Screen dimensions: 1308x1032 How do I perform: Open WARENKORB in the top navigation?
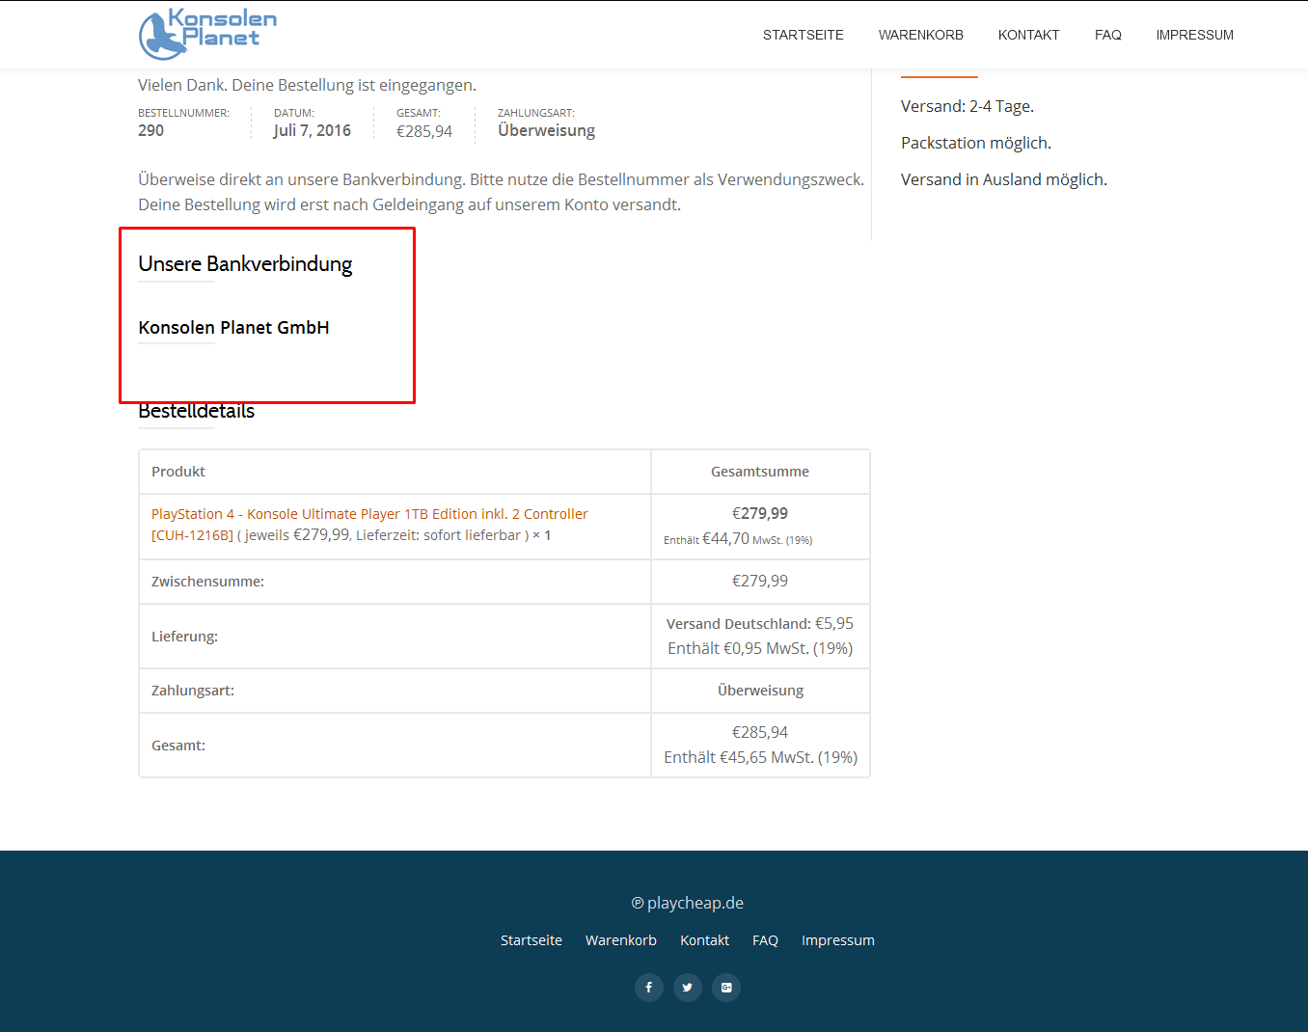point(921,35)
